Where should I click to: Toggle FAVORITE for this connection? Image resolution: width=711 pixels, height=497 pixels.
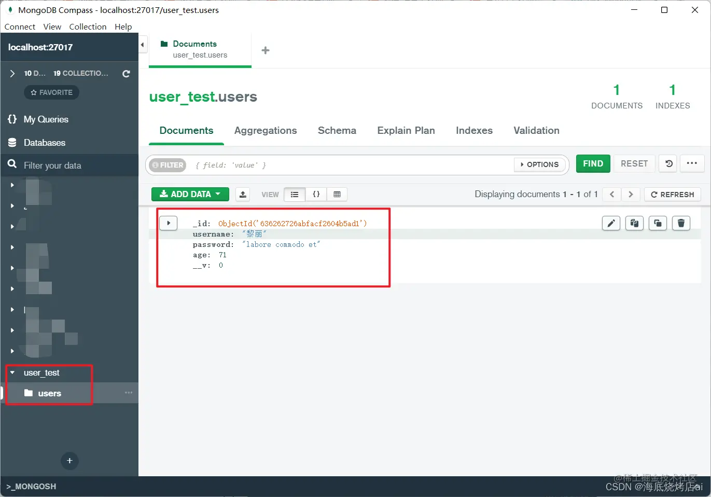tap(51, 92)
